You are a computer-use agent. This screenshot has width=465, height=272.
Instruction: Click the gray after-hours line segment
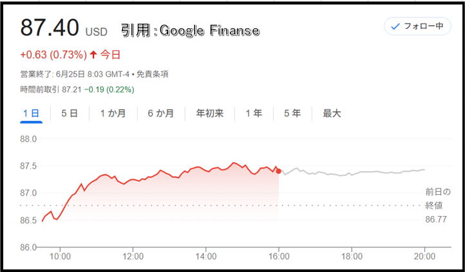pos(353,172)
